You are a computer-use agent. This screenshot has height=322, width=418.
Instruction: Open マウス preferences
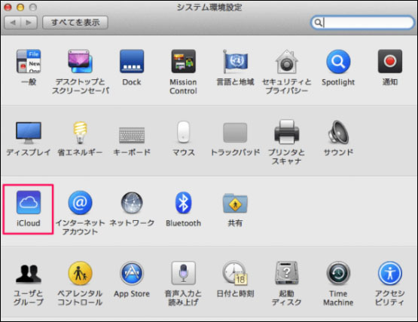184,132
